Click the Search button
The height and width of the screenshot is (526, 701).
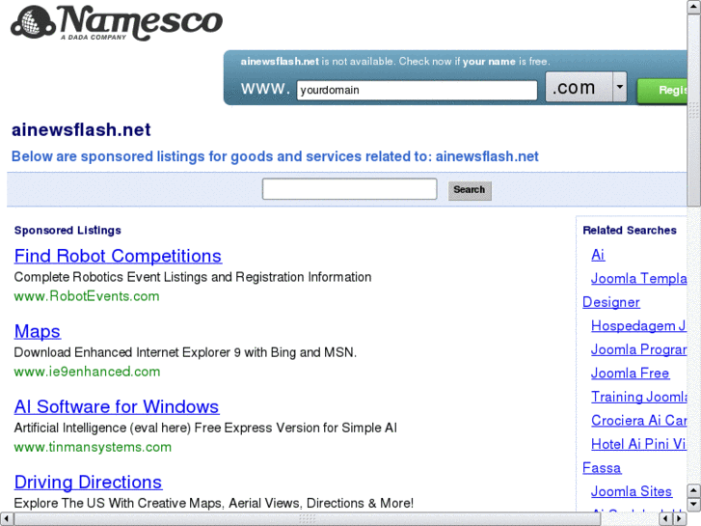point(470,190)
